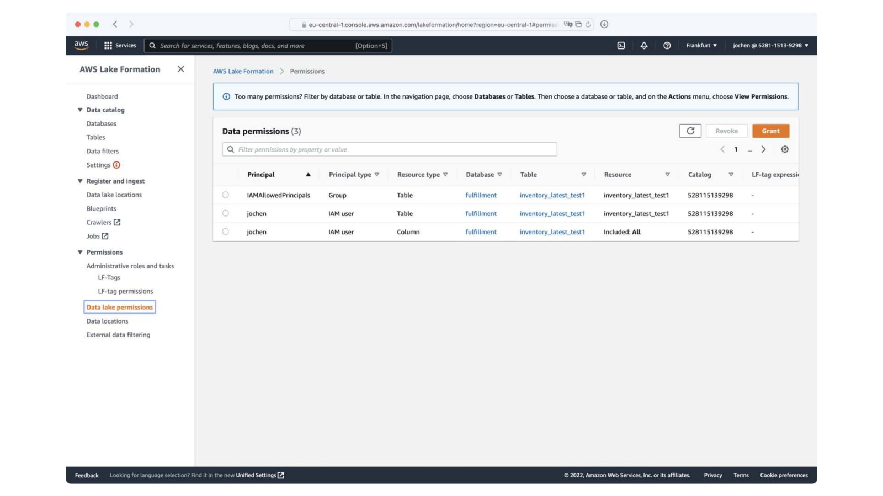The width and height of the screenshot is (883, 496).
Task: Select the IAMAllowedPrincipals row radio button
Action: click(x=225, y=195)
